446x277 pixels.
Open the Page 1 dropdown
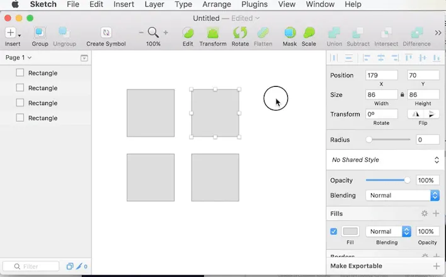tap(18, 58)
